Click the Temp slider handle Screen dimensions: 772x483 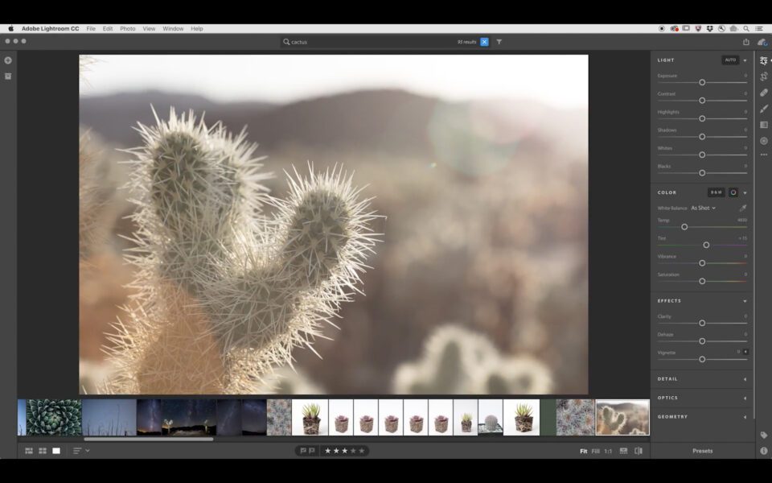(x=684, y=227)
